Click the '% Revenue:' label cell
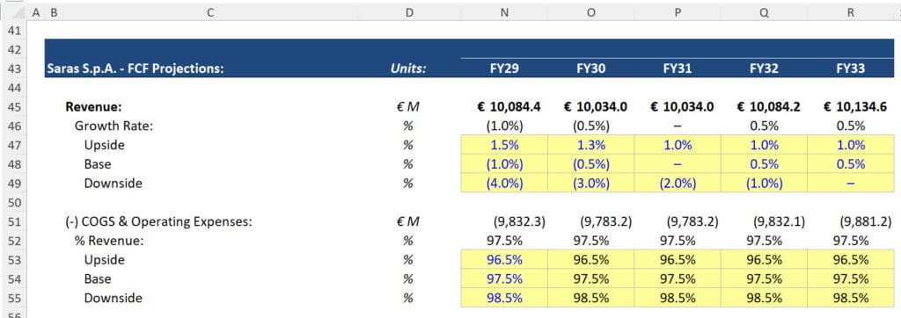Viewport: 901px width, 318px height. tap(108, 241)
